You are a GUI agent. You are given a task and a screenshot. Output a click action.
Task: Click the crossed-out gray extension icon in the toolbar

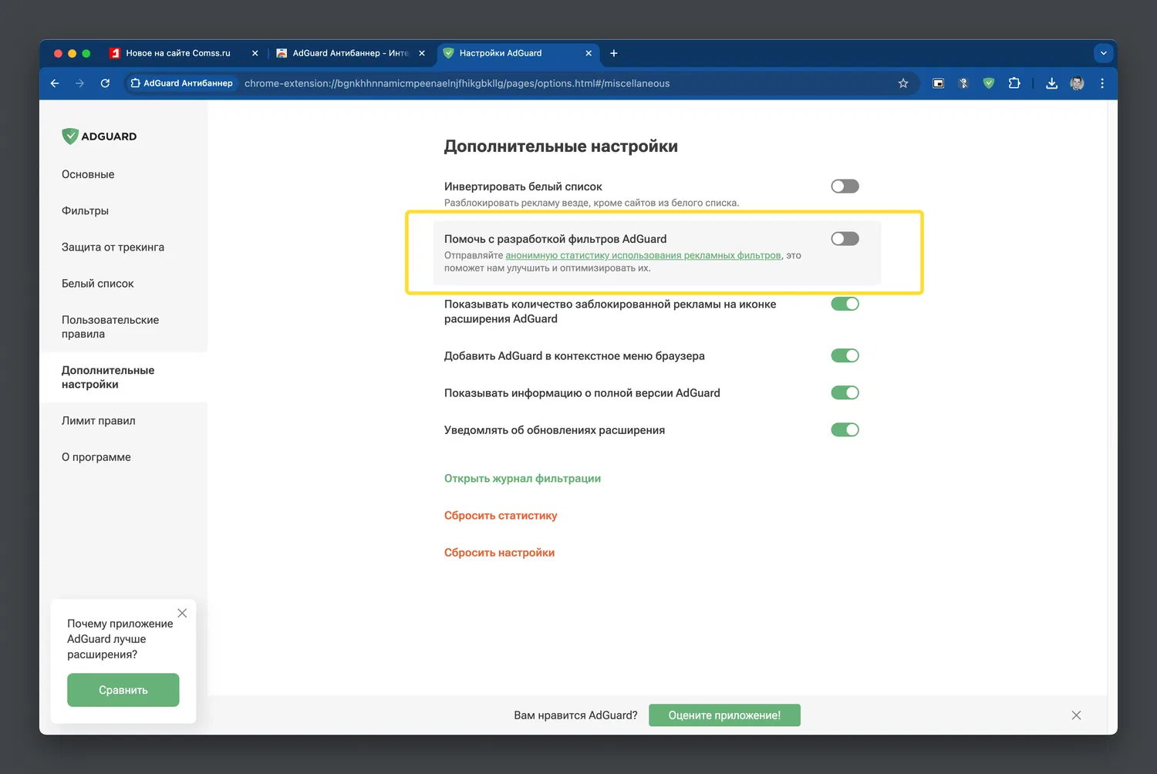[963, 83]
